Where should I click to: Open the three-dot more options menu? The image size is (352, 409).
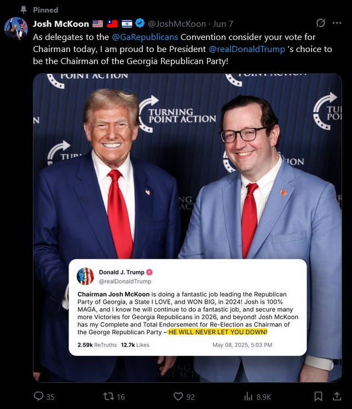(337, 23)
